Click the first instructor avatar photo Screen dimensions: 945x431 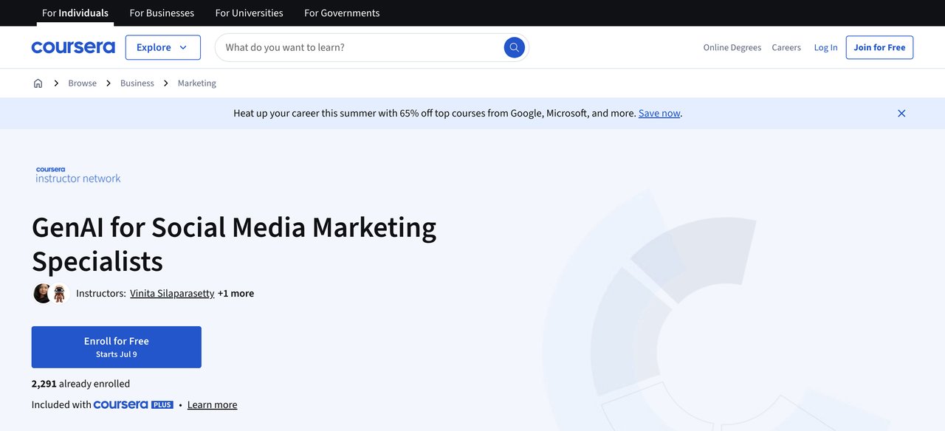click(43, 292)
